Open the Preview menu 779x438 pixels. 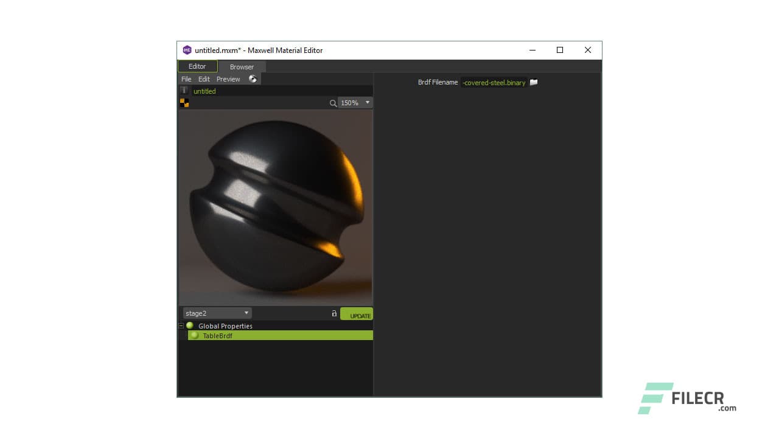[x=228, y=79]
